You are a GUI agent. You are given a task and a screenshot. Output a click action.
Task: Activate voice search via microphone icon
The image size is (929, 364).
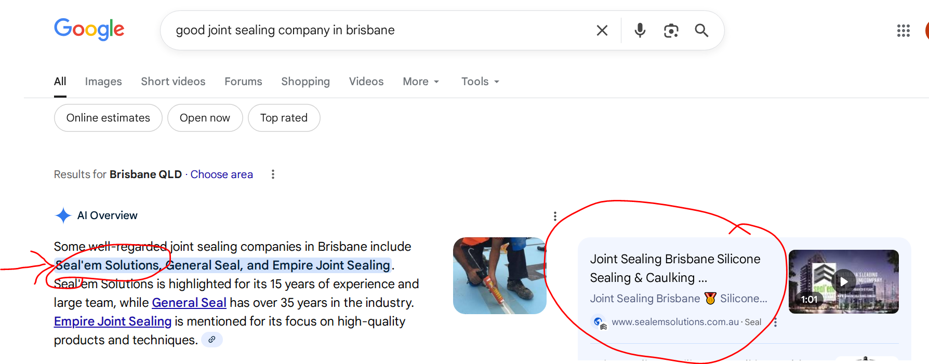[x=640, y=30]
